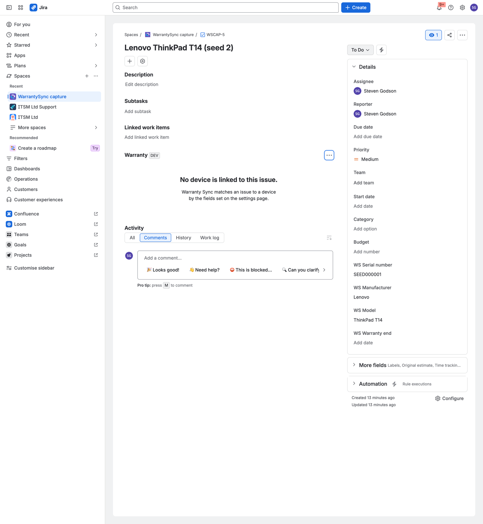Show more quick replies with the chevron arrow
The image size is (483, 524).
324,270
